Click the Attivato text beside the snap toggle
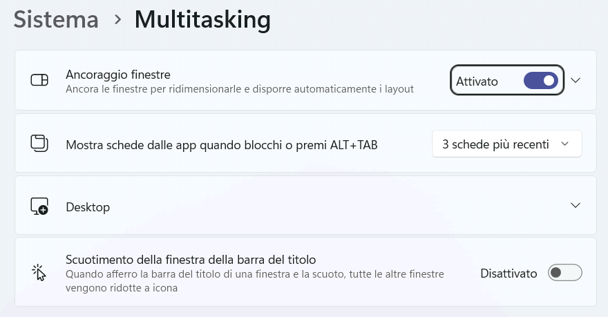The image size is (608, 317). click(477, 81)
